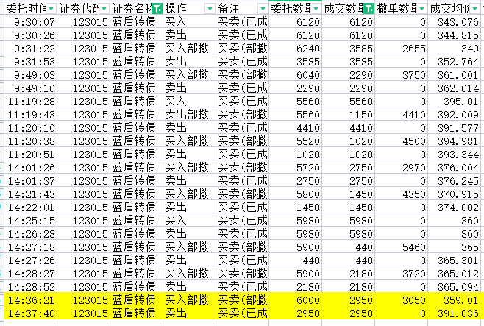
Task: Click highlighted average price cell 359.01
Action: pyautogui.click(x=455, y=300)
